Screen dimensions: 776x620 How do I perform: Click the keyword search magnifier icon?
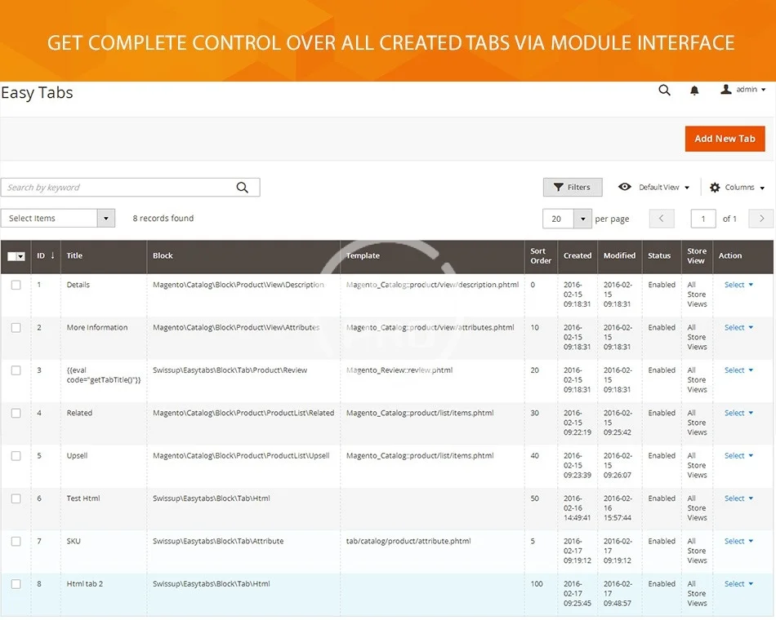pyautogui.click(x=243, y=188)
